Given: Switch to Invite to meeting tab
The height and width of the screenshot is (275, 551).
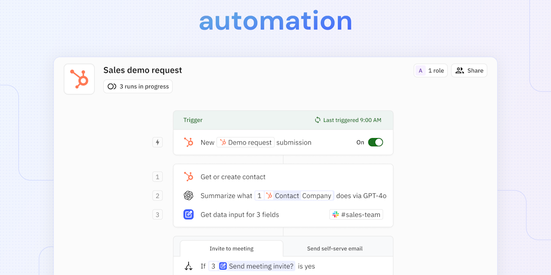Looking at the screenshot, I should pos(231,249).
